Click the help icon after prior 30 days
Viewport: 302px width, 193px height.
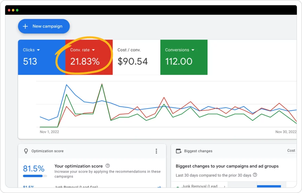[255, 175]
